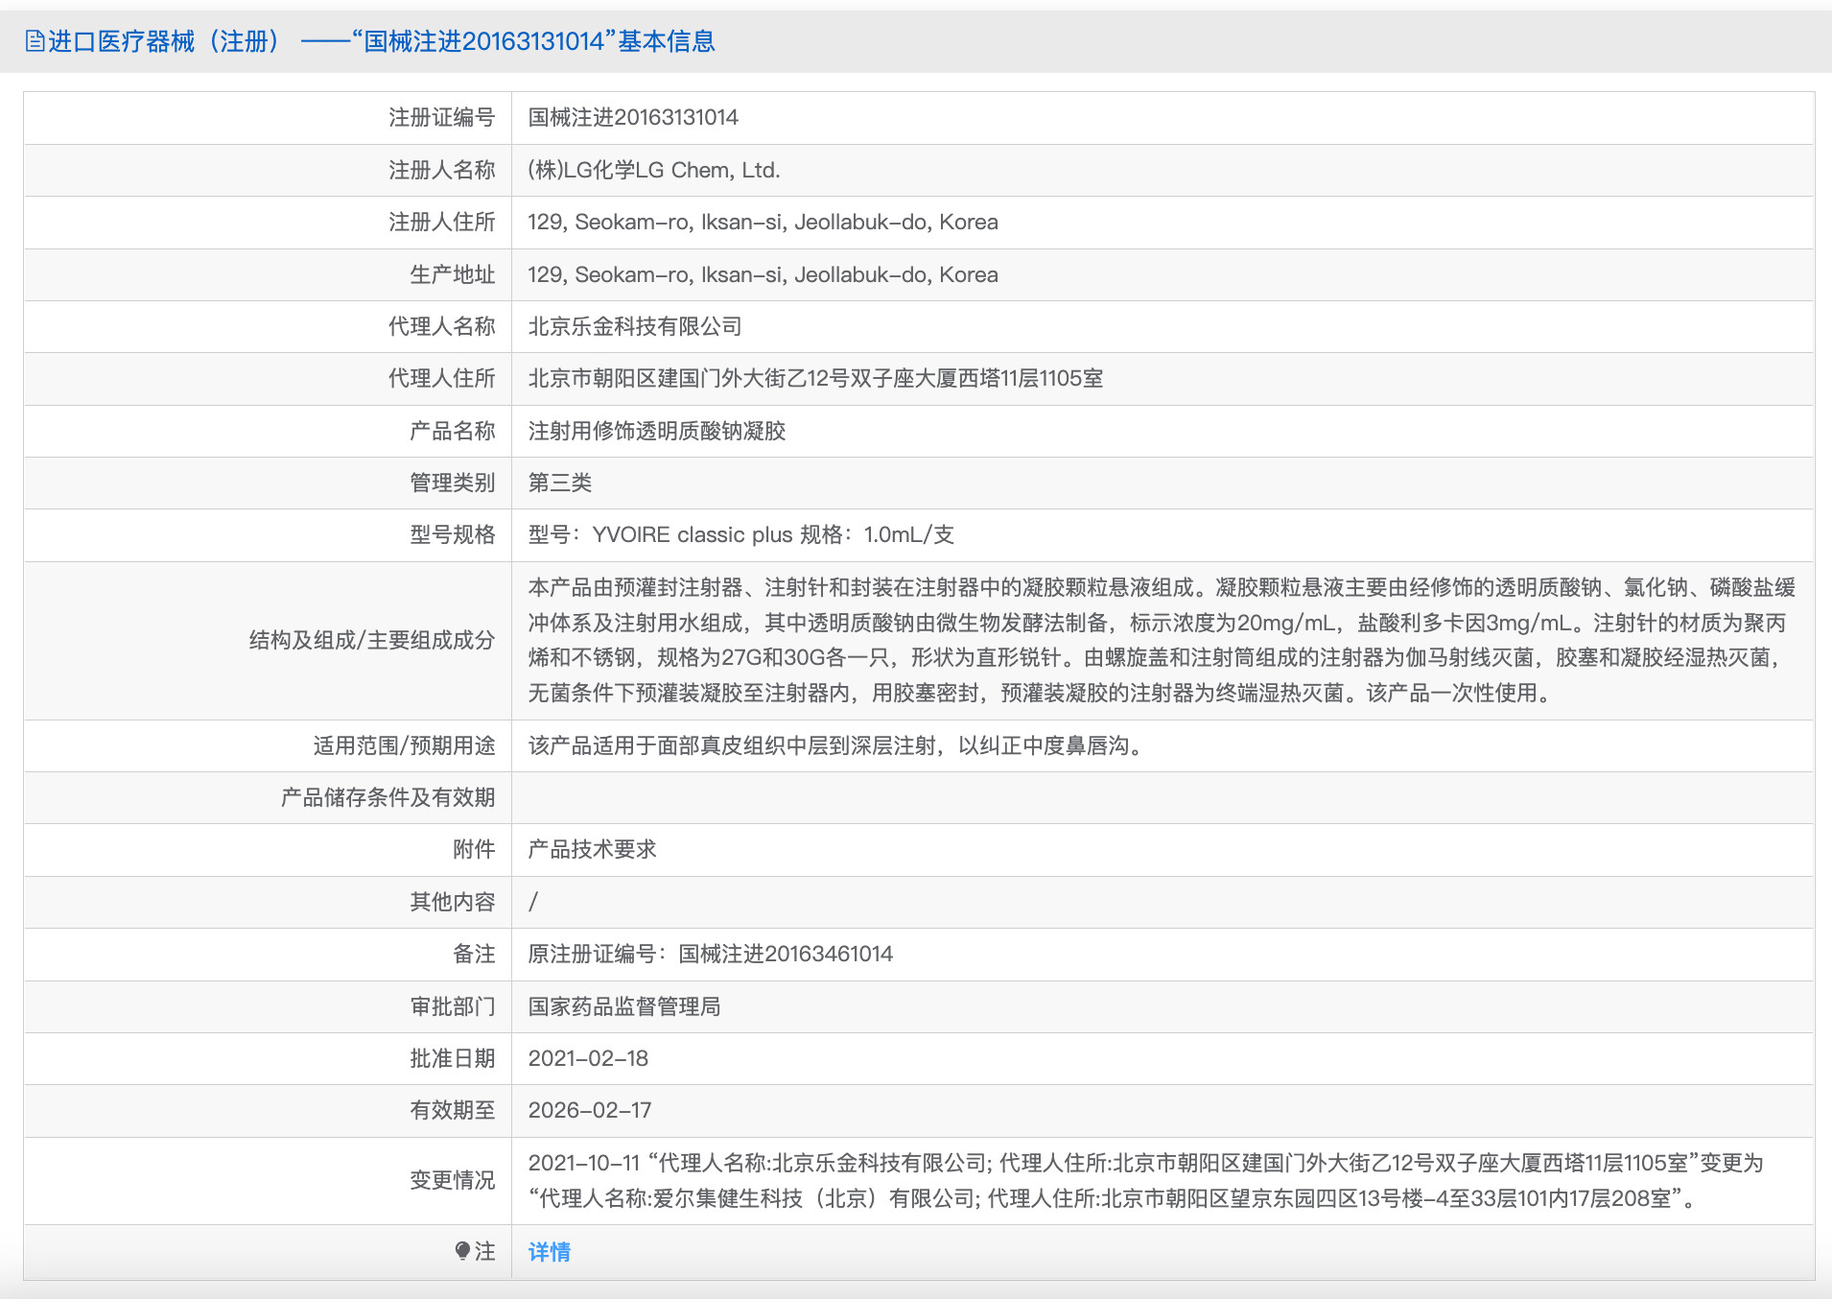Select the 2021-10-11 change record text
The width and height of the screenshot is (1832, 1299).
pos(1146,1180)
